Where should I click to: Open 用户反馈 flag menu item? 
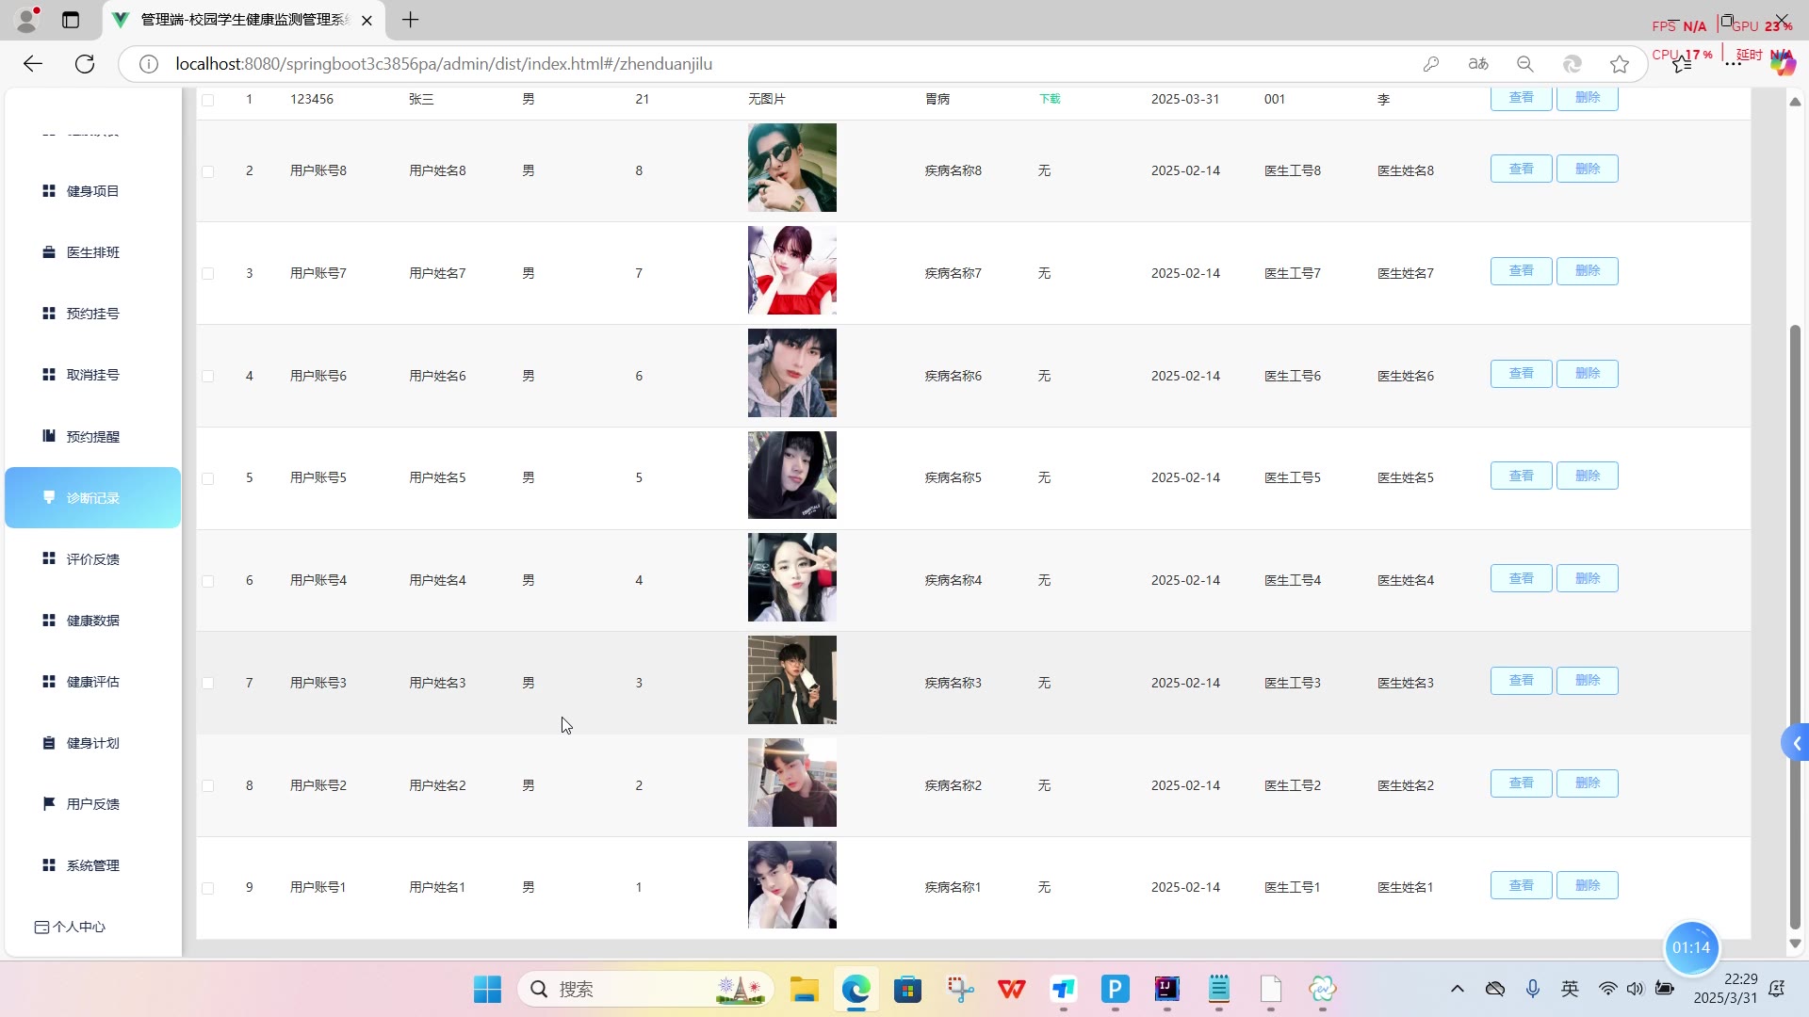point(92,804)
